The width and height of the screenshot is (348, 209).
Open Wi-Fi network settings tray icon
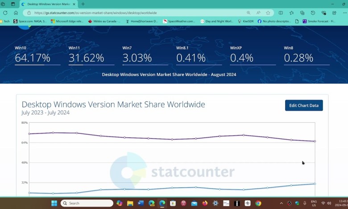[323, 203]
